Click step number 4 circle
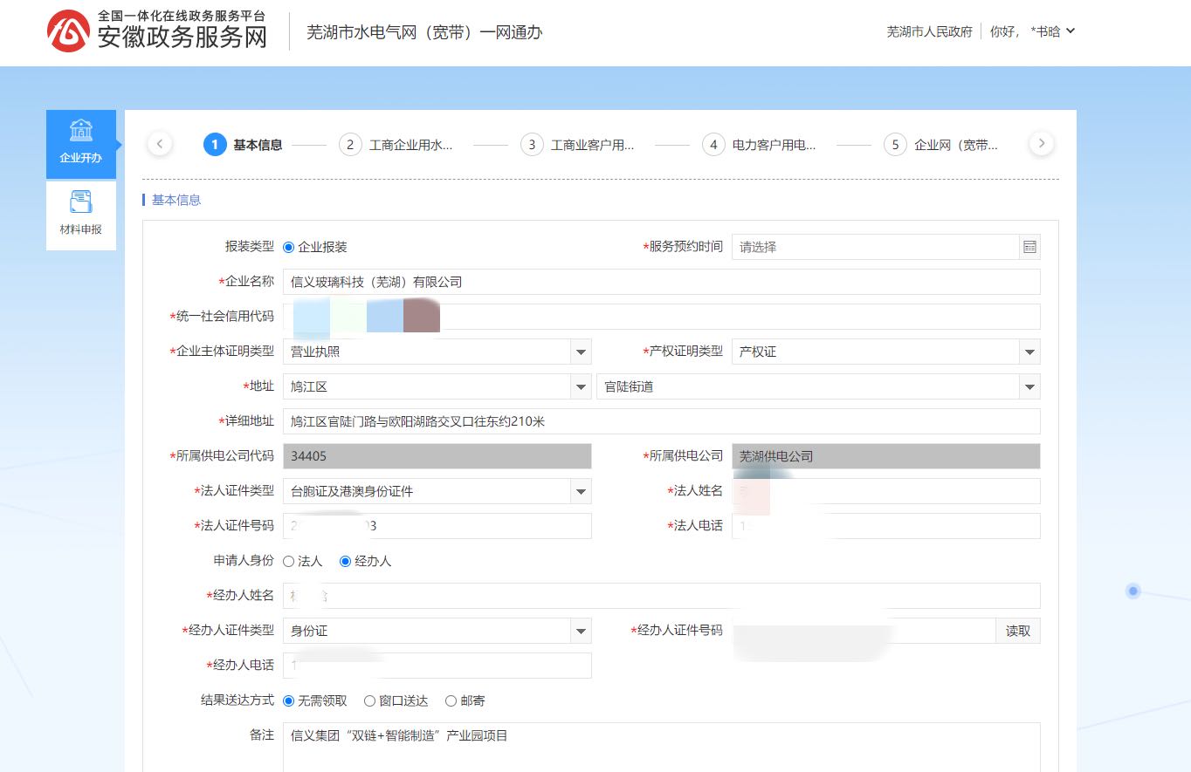 click(x=713, y=145)
